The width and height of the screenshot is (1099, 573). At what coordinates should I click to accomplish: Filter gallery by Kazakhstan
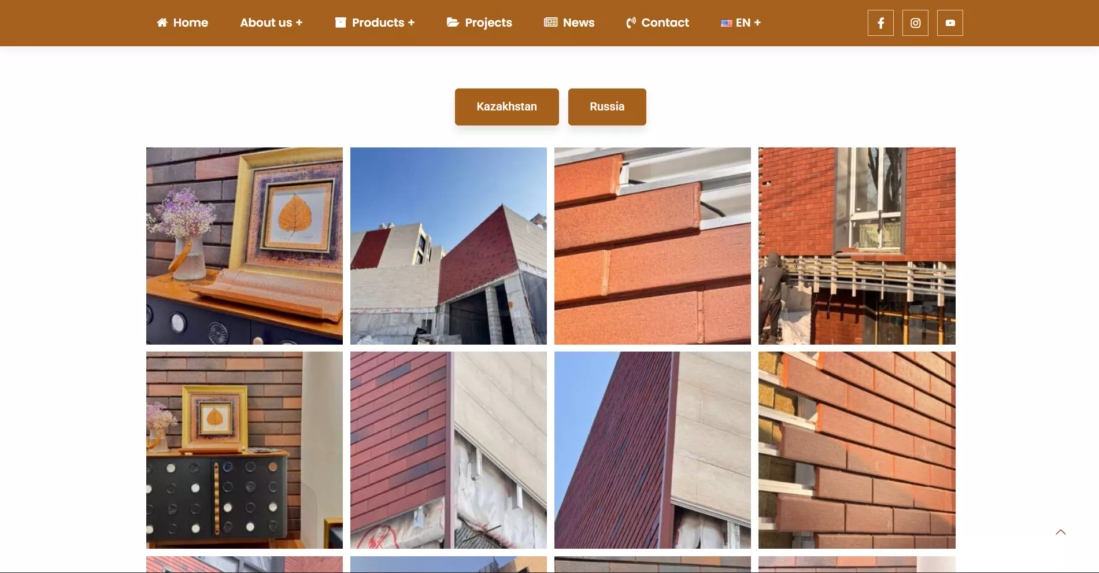point(507,107)
